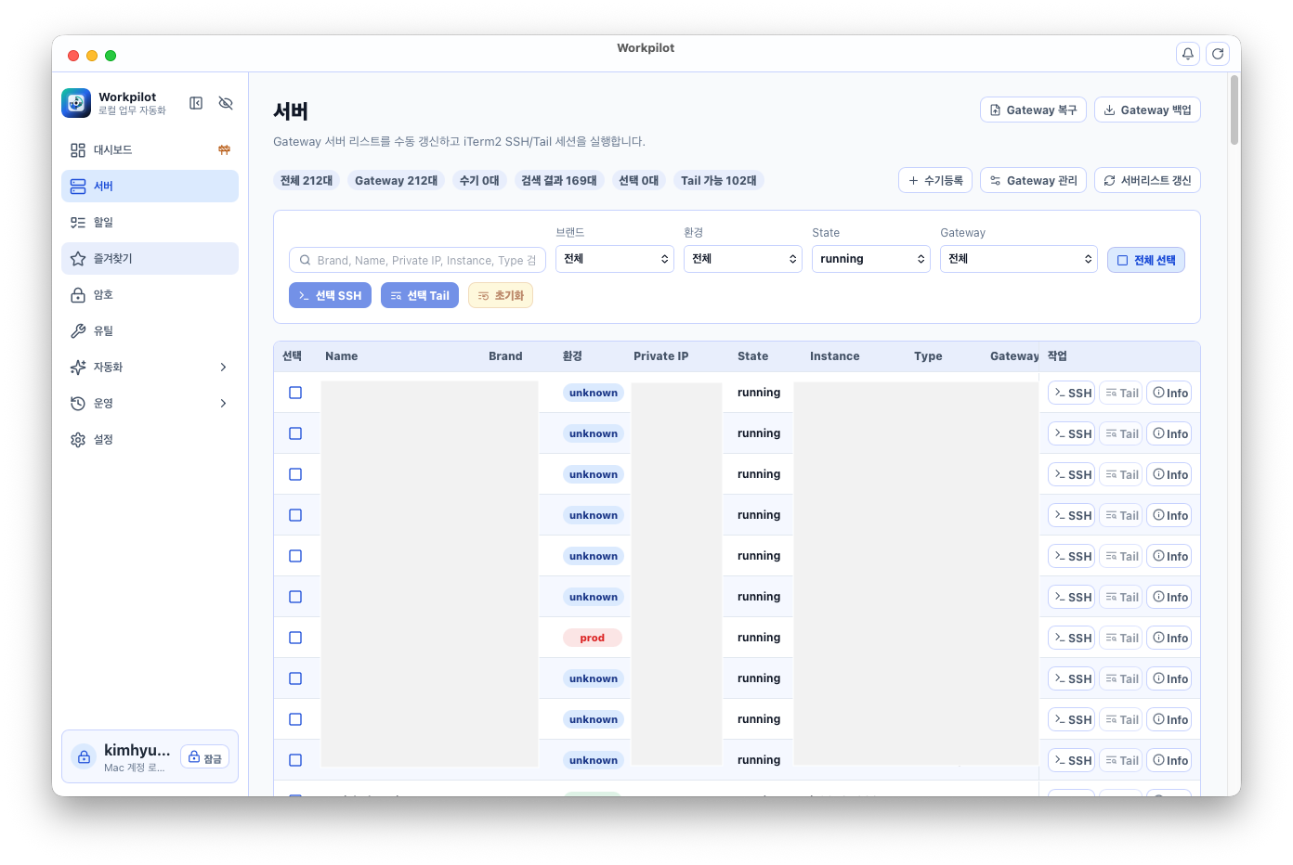
Task: Go to 대시보드 in sidebar
Action: pyautogui.click(x=150, y=149)
